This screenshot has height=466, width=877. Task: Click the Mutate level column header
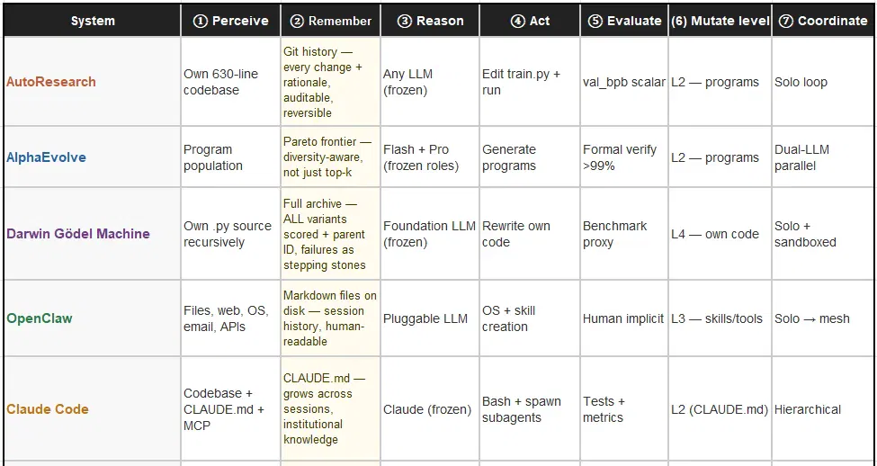coord(720,21)
